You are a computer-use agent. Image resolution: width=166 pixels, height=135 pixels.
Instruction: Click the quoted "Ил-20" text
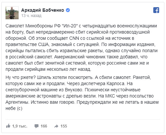[x=70, y=26]
